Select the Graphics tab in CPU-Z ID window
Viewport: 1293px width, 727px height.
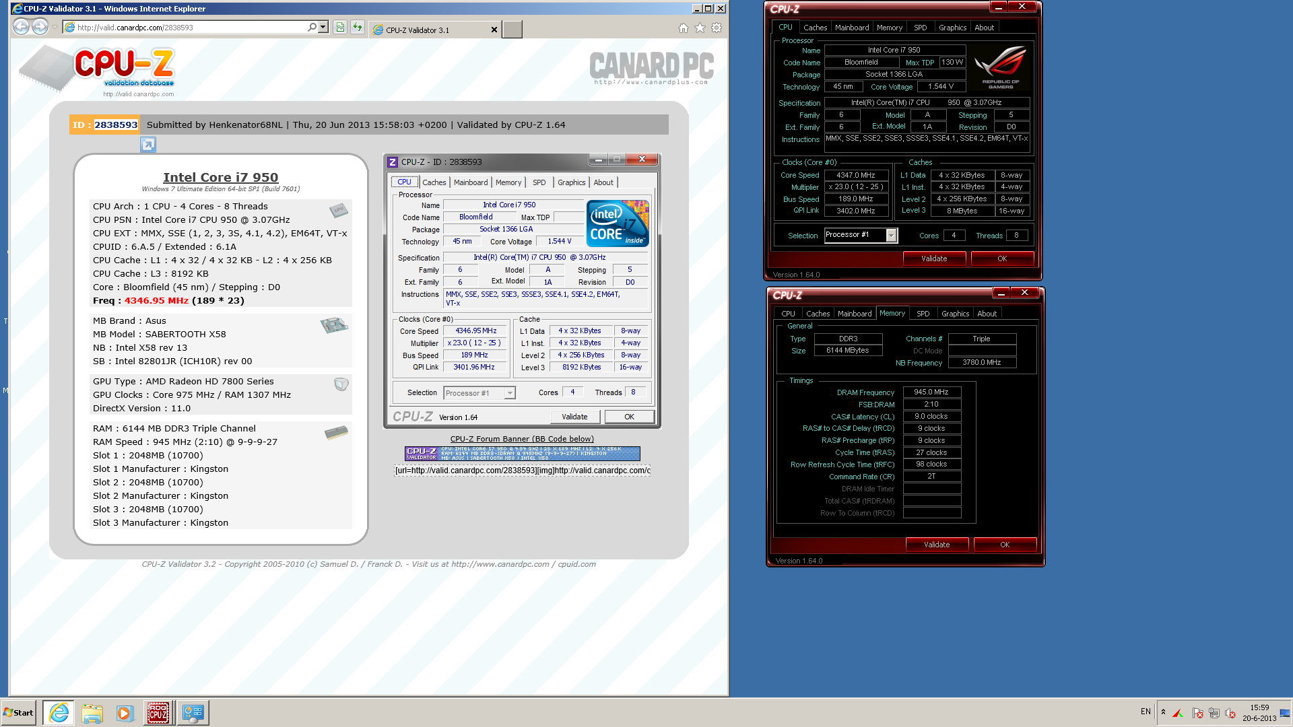(571, 182)
